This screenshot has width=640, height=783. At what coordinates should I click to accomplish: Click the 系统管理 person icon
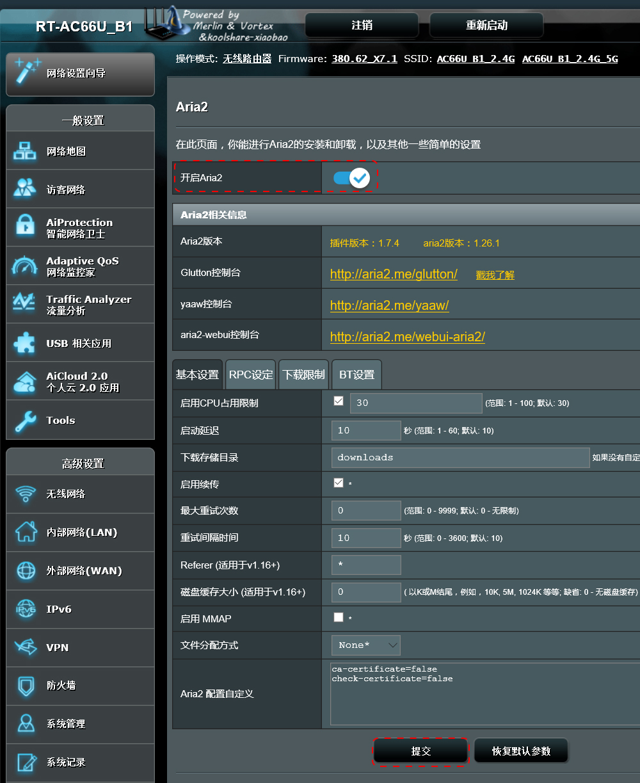tap(26, 723)
